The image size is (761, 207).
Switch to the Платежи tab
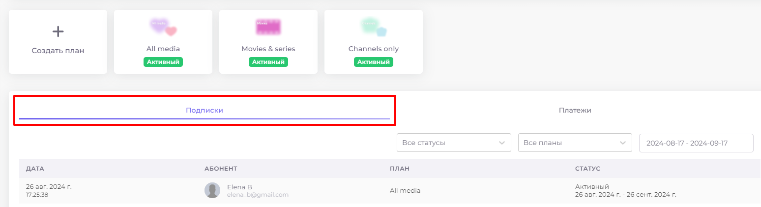[575, 110]
